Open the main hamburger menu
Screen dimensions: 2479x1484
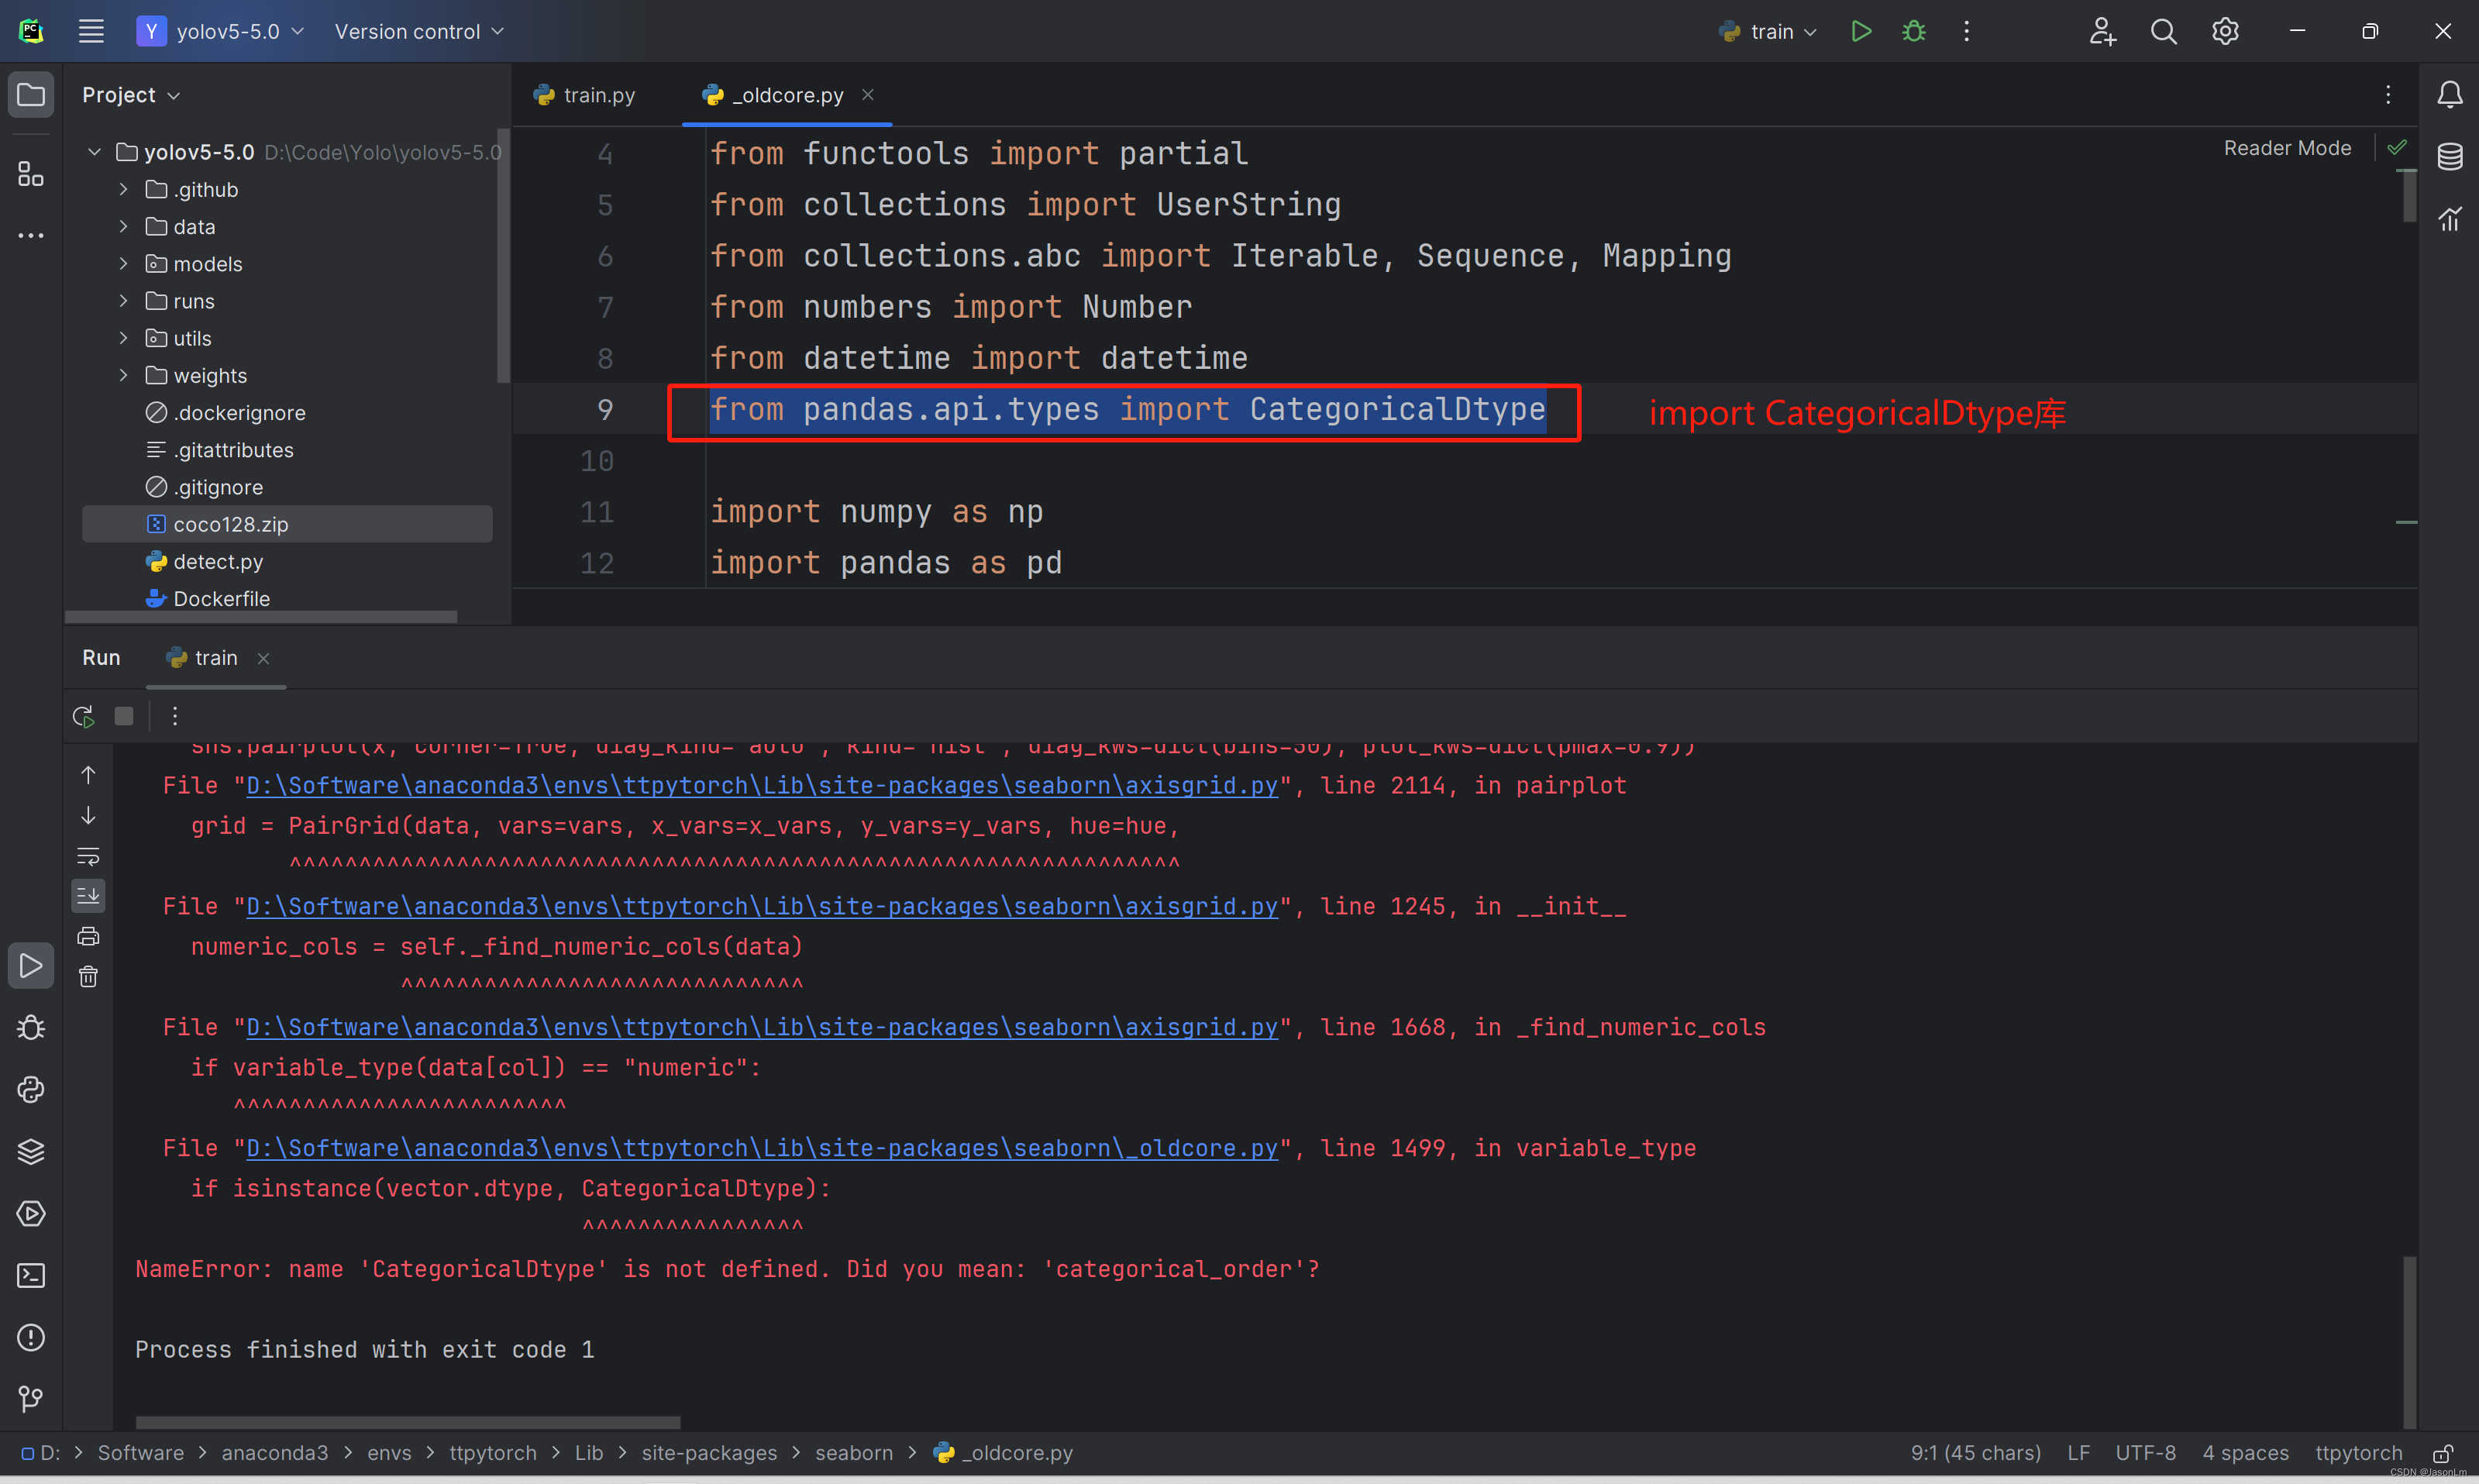click(x=91, y=31)
